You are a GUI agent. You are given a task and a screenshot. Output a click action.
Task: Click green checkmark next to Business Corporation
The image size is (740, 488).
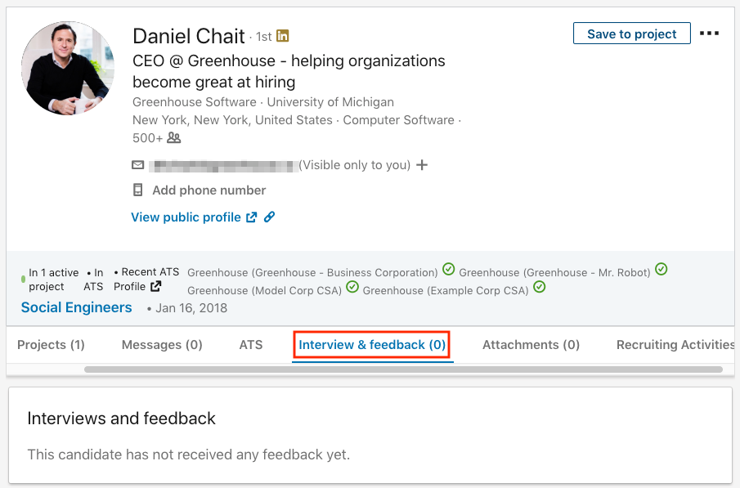[448, 270]
